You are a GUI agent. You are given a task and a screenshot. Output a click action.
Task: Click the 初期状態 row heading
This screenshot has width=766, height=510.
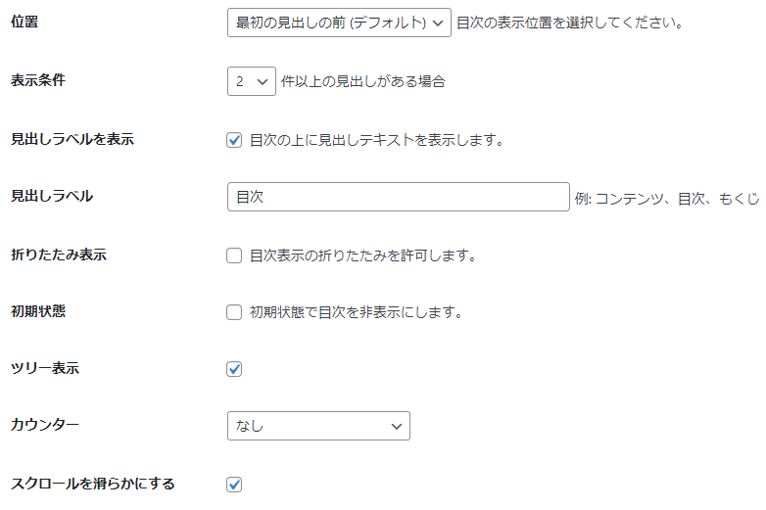[37, 311]
